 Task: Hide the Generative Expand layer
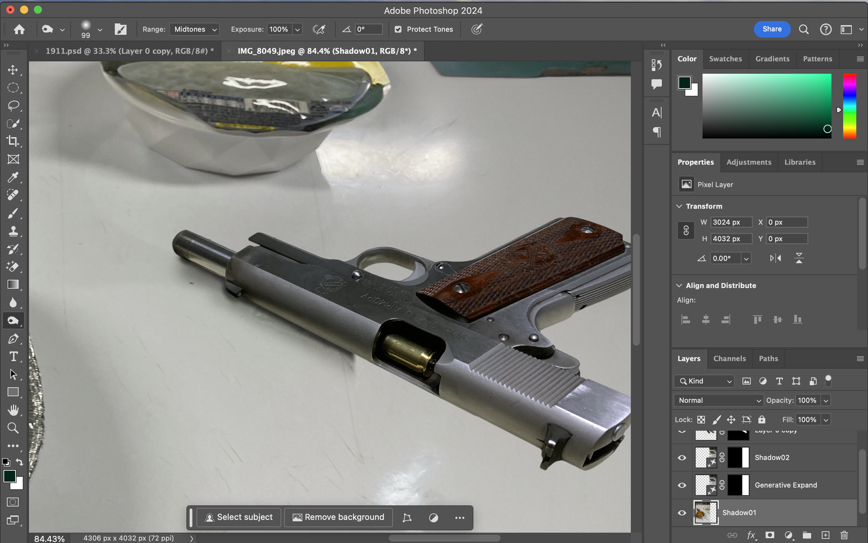tap(682, 485)
